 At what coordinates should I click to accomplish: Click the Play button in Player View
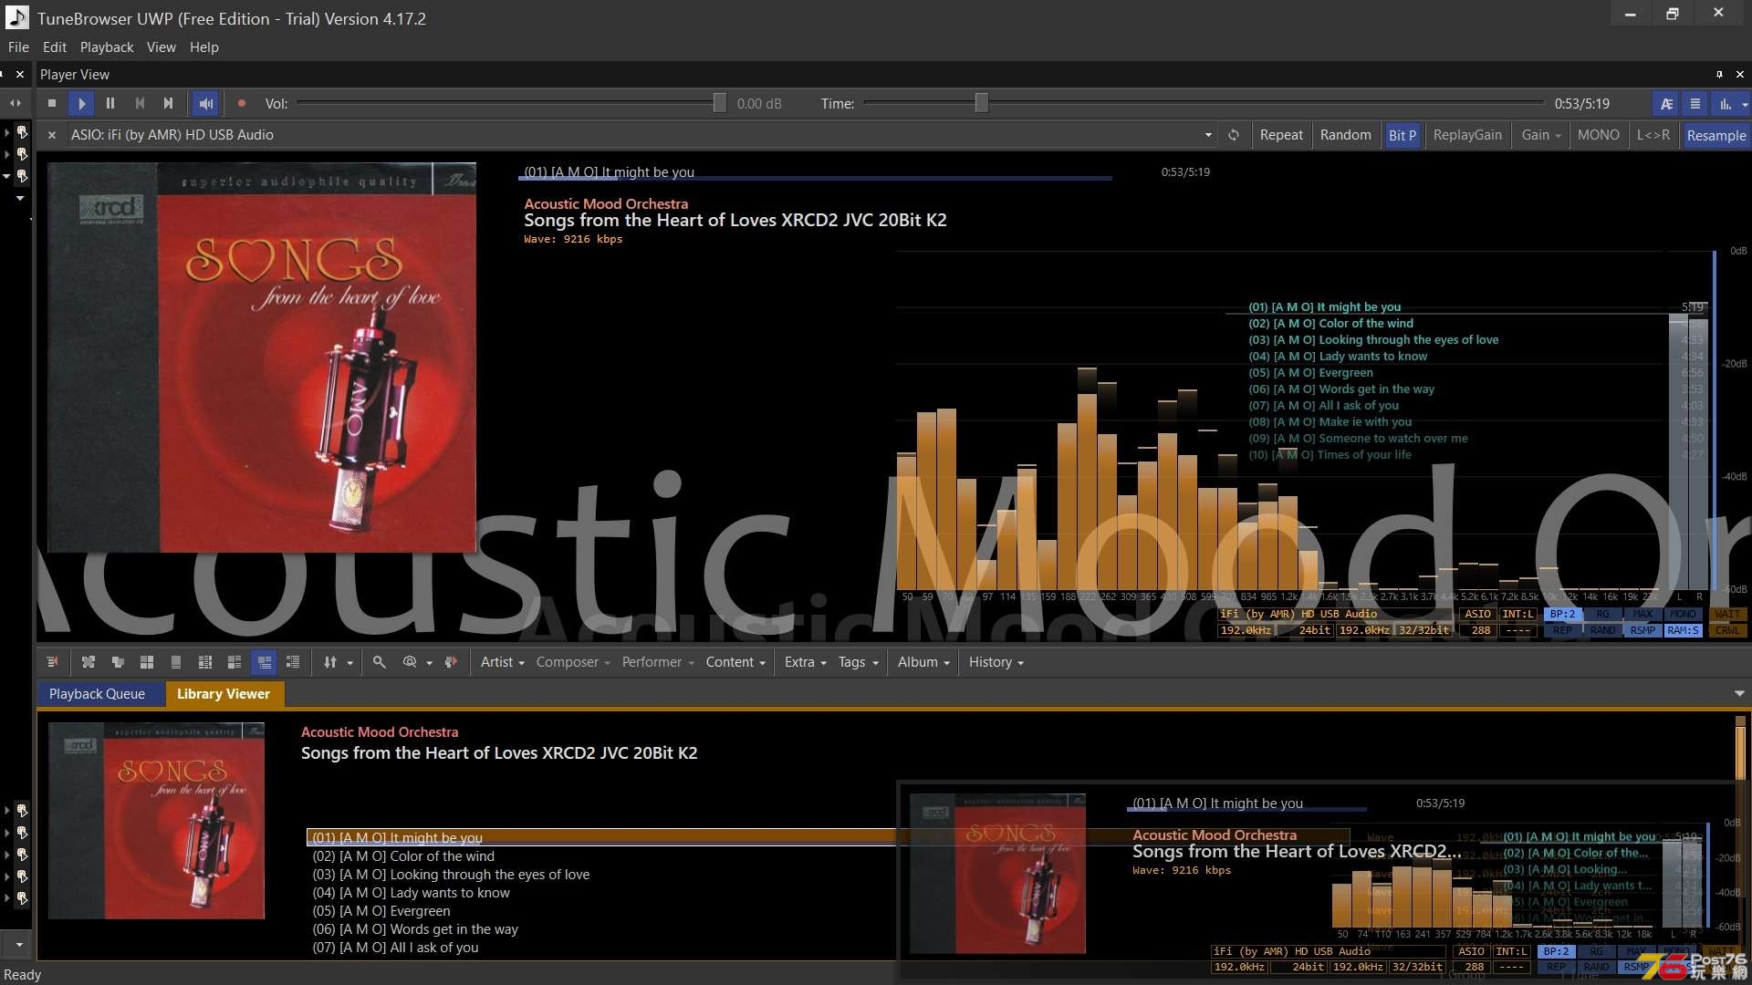pos(81,104)
